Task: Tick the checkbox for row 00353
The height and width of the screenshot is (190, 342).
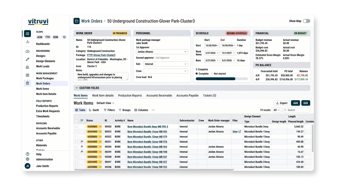Action: (76, 132)
